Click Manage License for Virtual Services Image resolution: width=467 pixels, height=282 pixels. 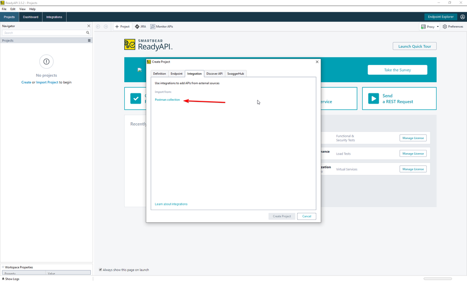[413, 169]
